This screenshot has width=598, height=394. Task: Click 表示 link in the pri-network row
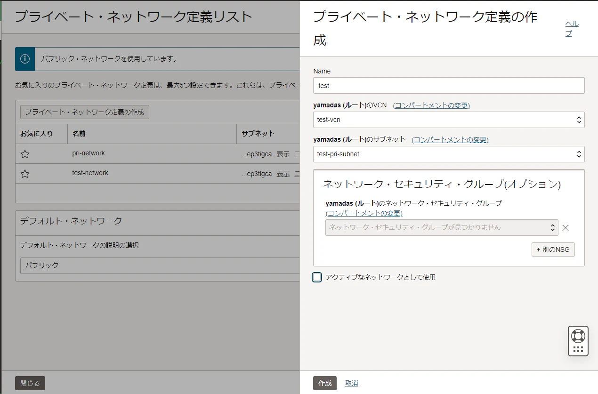pyautogui.click(x=283, y=154)
